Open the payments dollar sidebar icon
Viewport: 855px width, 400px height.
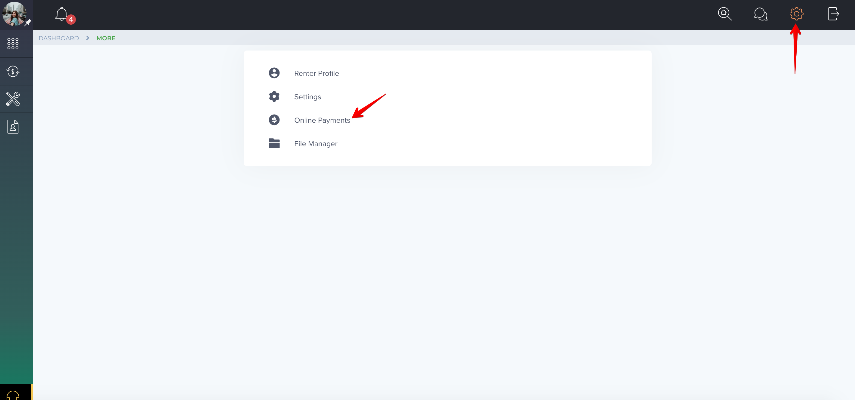click(x=13, y=71)
